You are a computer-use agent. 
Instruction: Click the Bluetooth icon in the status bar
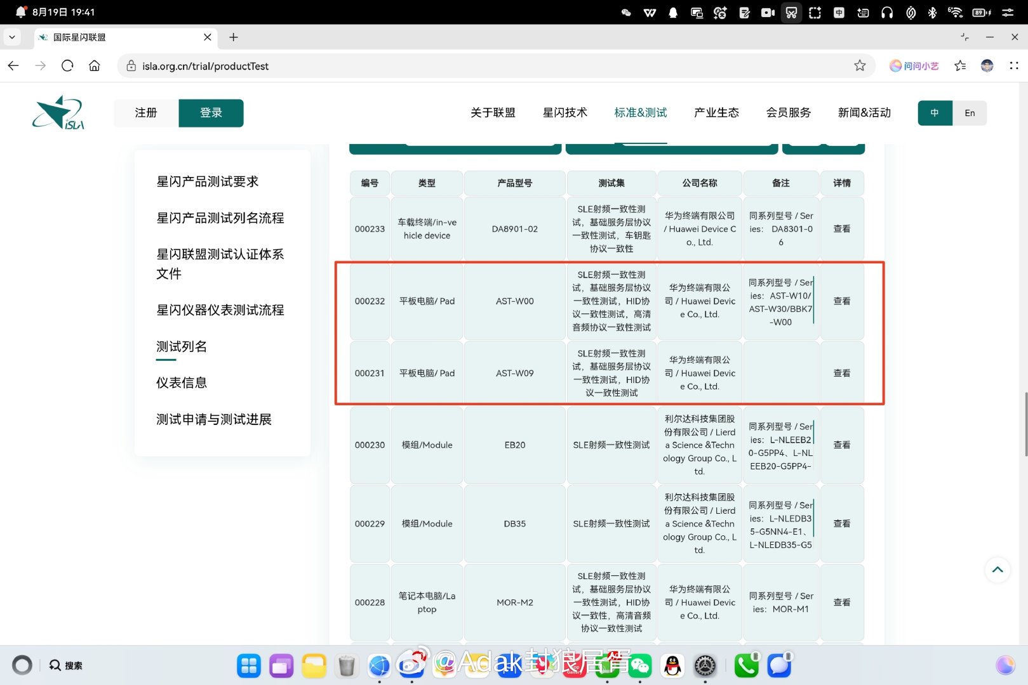pyautogui.click(x=932, y=12)
